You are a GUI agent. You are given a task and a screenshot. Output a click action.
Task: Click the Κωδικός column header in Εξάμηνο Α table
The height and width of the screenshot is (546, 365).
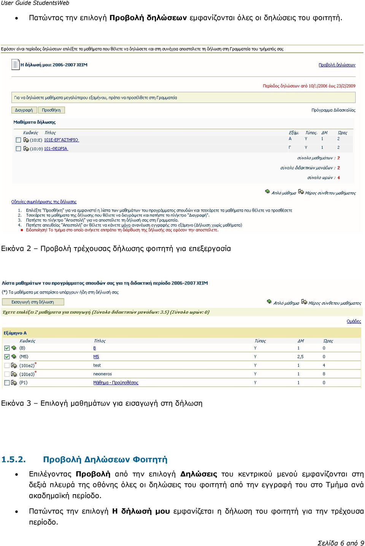(x=27, y=341)
